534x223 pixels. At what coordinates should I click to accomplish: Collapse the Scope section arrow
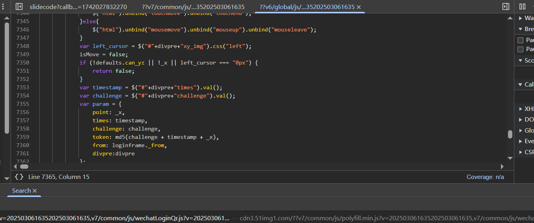pos(520,61)
